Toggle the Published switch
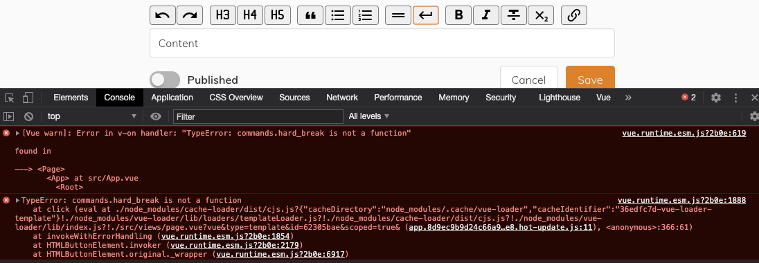Screen dimensions: 759x263 165,80
